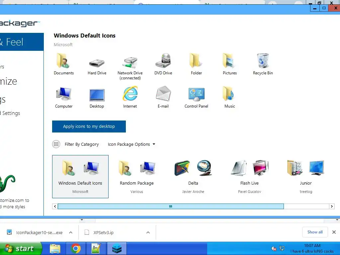Viewport: 340px width, 255px height.
Task: Click the 10:07 AM clock
Action: pyautogui.click(x=312, y=246)
